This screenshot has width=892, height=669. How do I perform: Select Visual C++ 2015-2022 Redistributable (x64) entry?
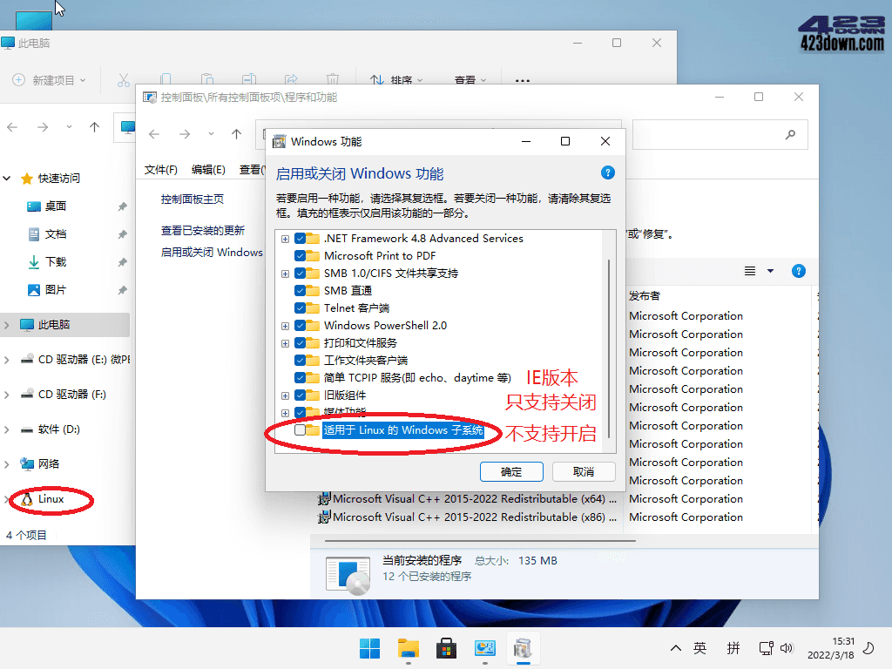pyautogui.click(x=467, y=499)
